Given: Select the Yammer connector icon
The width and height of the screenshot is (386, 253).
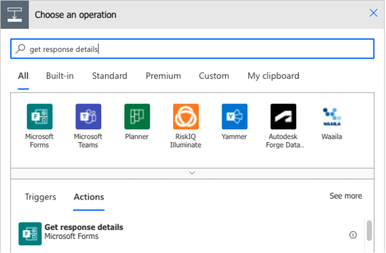Looking at the screenshot, I should click(235, 116).
